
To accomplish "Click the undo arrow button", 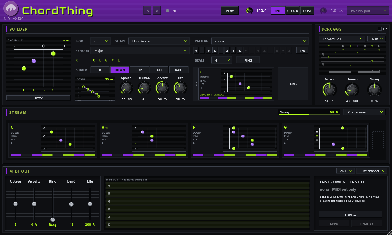I will [147, 11].
